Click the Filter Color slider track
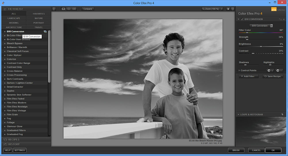Image resolution: width=288 pixels, height=156 pixels. (x=261, y=33)
